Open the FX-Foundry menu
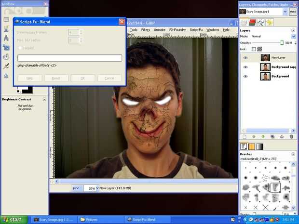The width and height of the screenshot is (299, 224). [177, 30]
